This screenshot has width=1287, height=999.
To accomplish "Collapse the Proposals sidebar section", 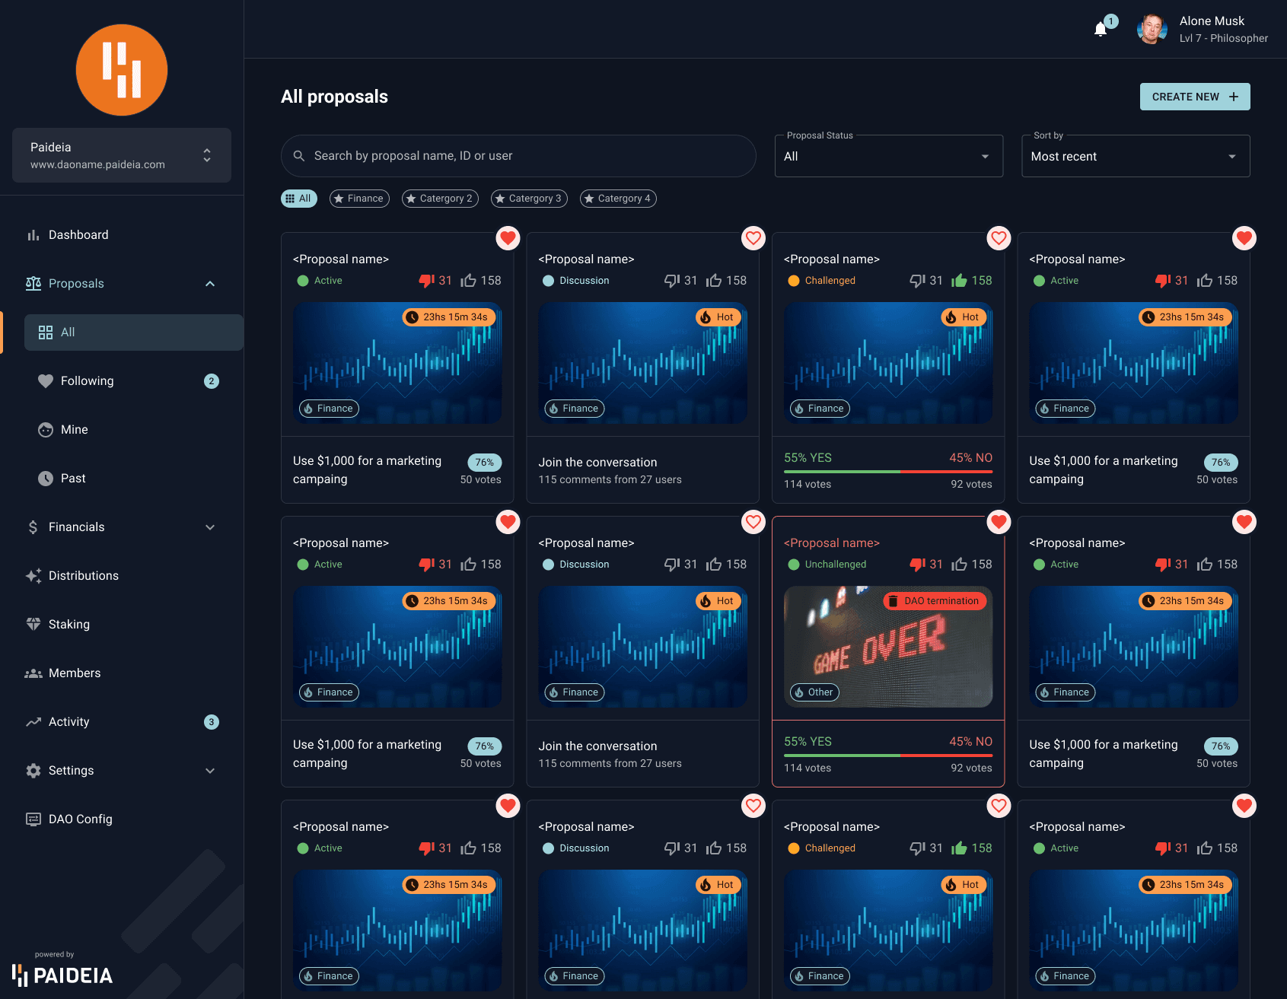I will coord(210,283).
